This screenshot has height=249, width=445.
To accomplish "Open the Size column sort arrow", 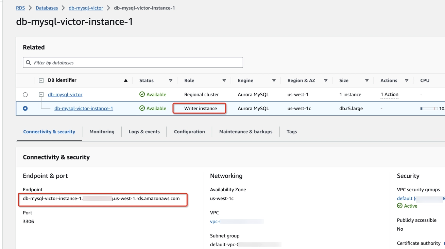I will 367,80.
